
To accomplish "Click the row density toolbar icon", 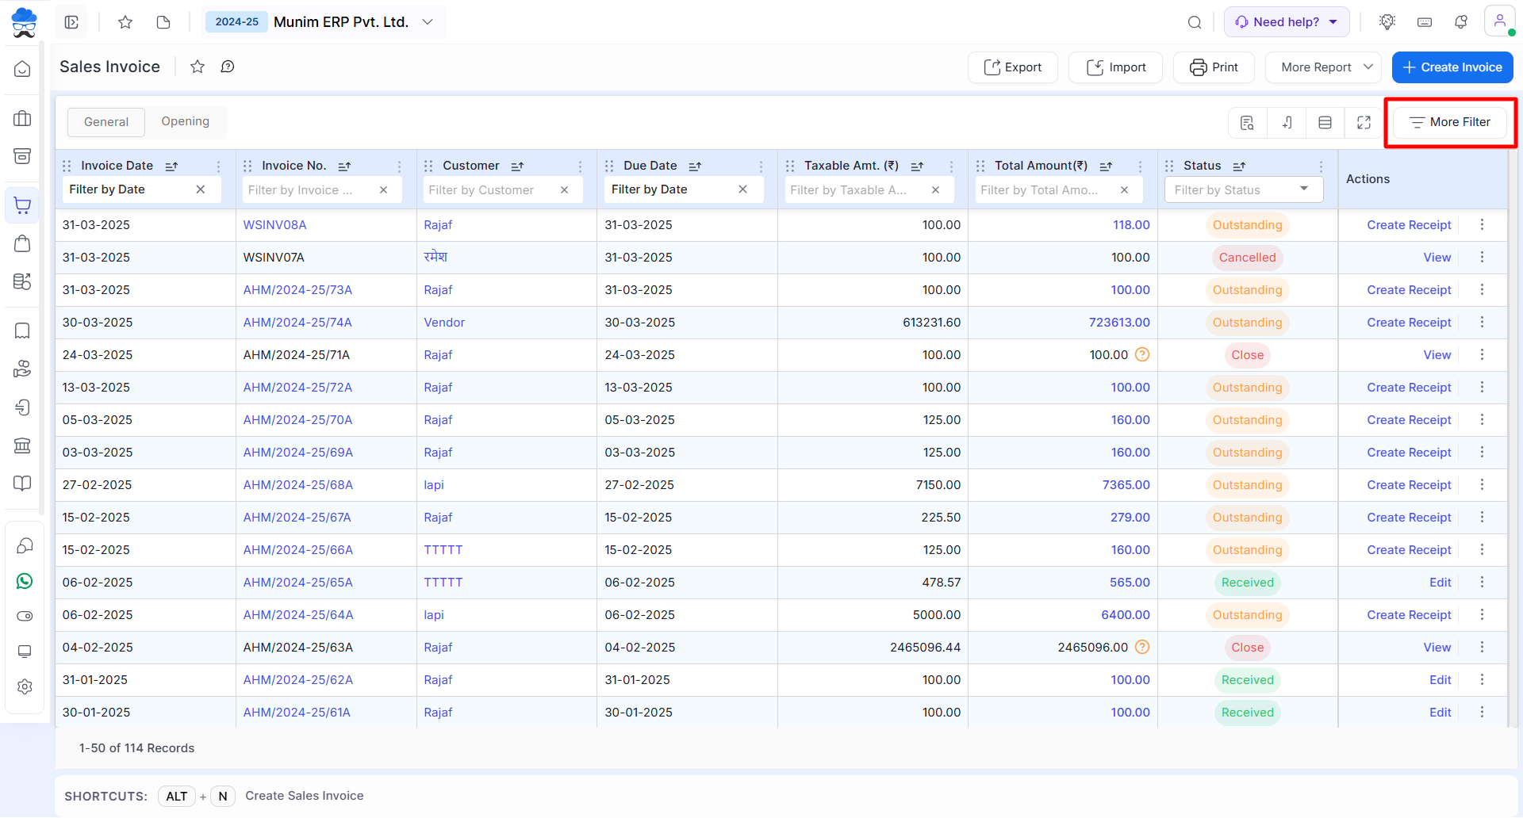I will [x=1325, y=122].
